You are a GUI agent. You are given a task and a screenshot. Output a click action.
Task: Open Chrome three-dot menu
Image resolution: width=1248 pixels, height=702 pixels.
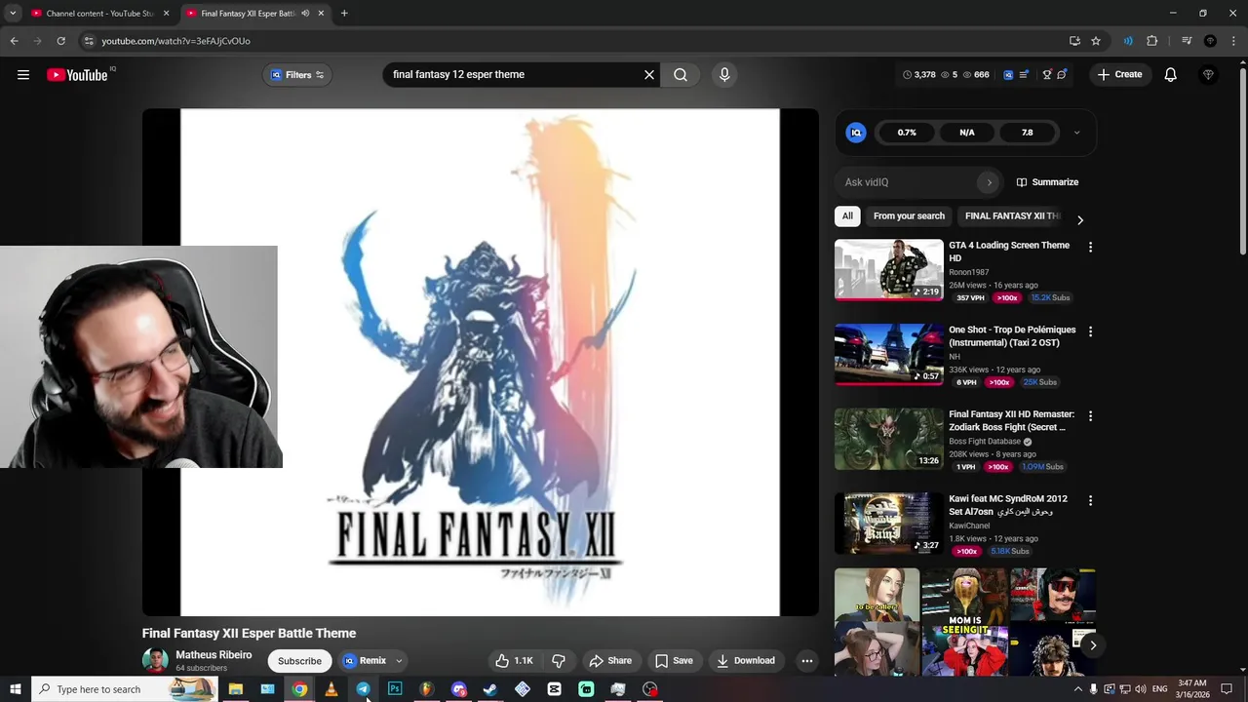pyautogui.click(x=1233, y=41)
